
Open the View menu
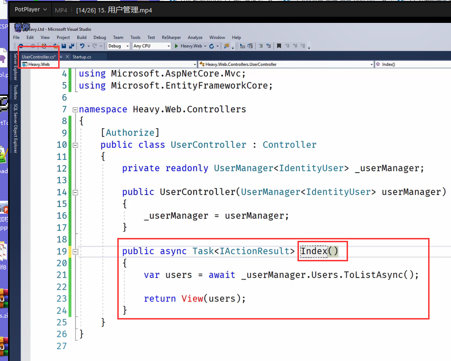click(45, 37)
